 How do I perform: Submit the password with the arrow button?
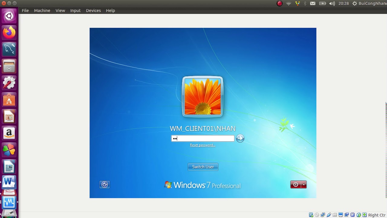click(240, 138)
